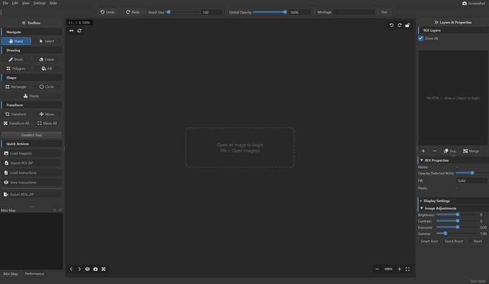Screen dimensions: 489x284
Task: Uncheck the Show All checkbox
Action: 421,38
